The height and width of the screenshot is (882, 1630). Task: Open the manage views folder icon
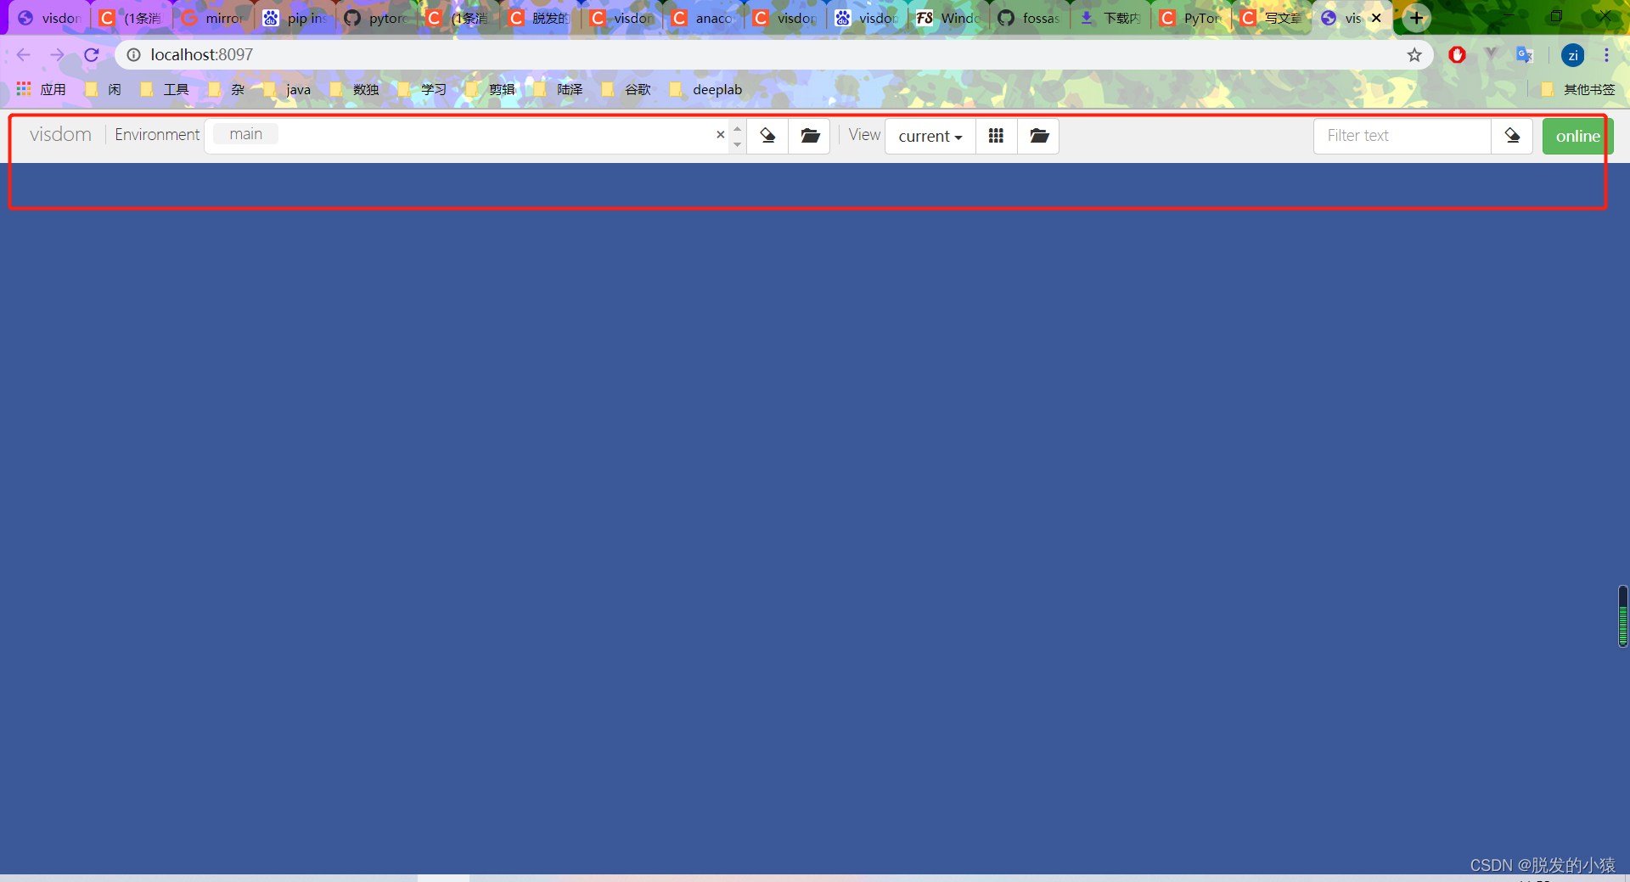[x=1038, y=136]
